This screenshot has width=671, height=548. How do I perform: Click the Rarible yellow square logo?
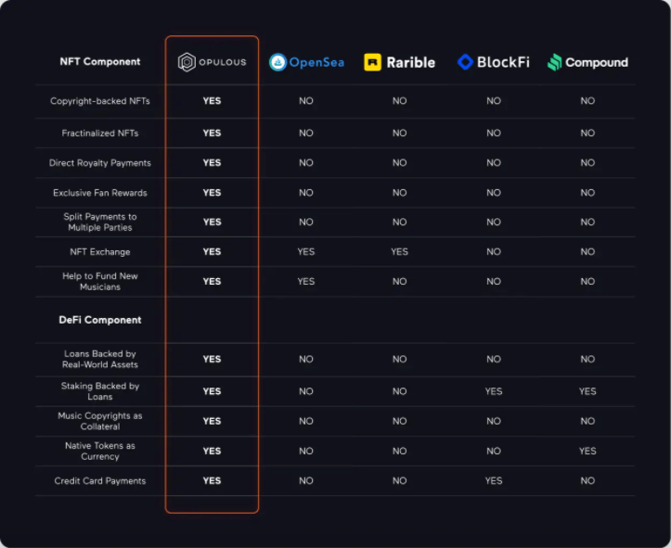pos(373,62)
